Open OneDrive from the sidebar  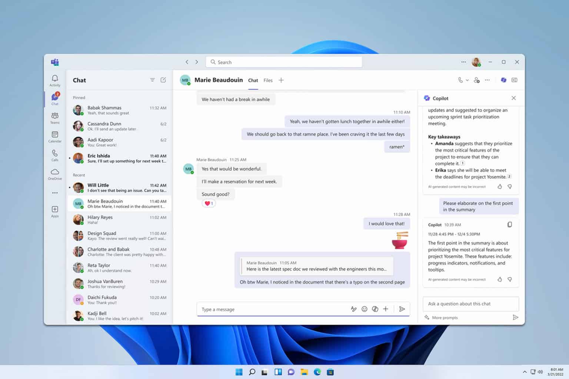click(x=55, y=174)
